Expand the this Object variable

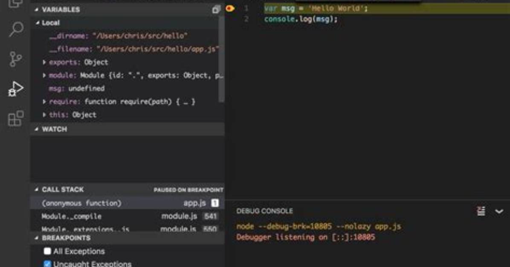click(44, 115)
